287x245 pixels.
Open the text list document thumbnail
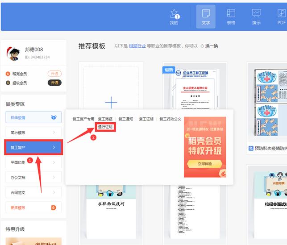[195, 212]
